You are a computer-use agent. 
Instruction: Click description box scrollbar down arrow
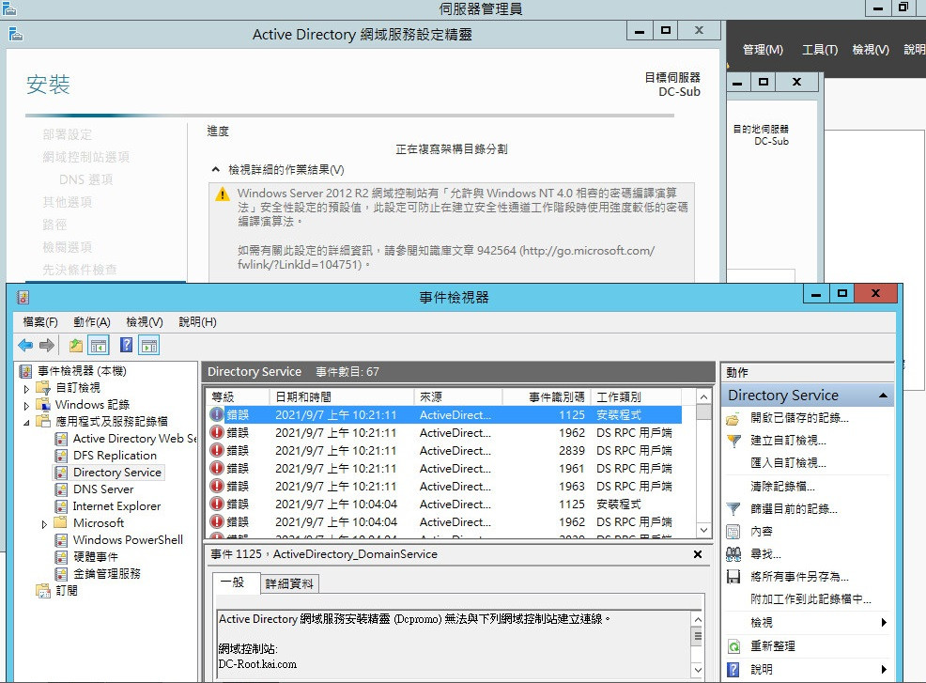698,670
